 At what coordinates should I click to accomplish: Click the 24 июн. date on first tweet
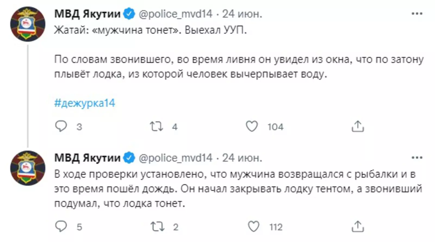pyautogui.click(x=242, y=14)
